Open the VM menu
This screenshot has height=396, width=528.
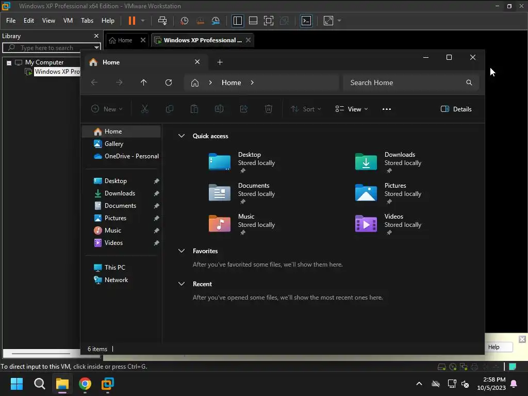68,21
